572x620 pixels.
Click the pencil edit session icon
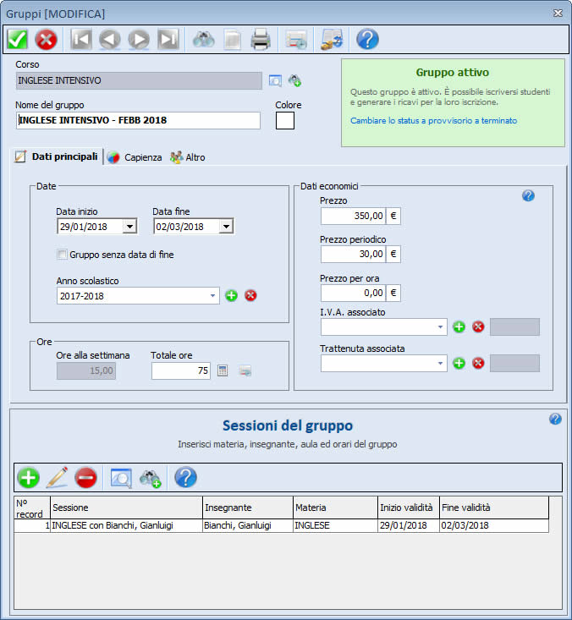coord(56,478)
